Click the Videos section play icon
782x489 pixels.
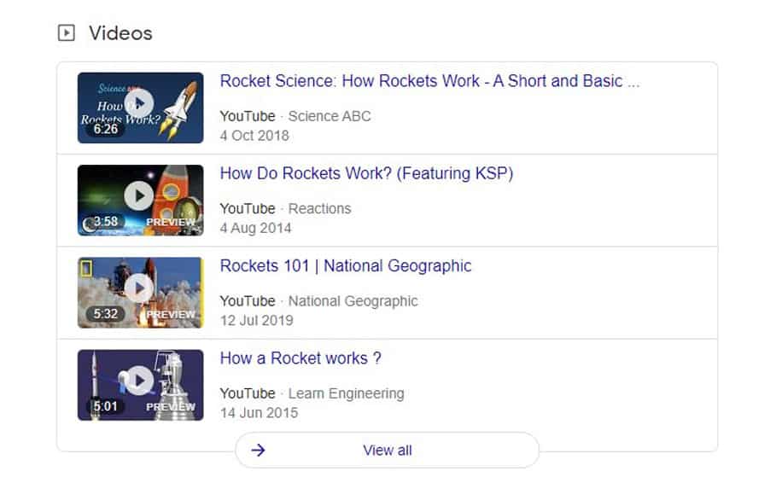[x=67, y=33]
